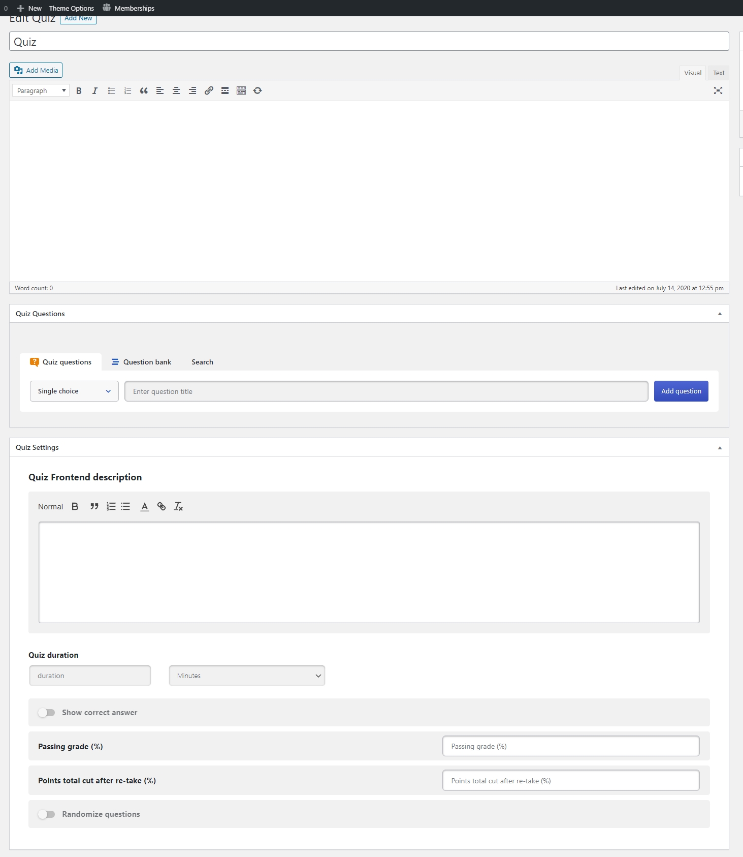Click the Add Media button

coord(36,70)
